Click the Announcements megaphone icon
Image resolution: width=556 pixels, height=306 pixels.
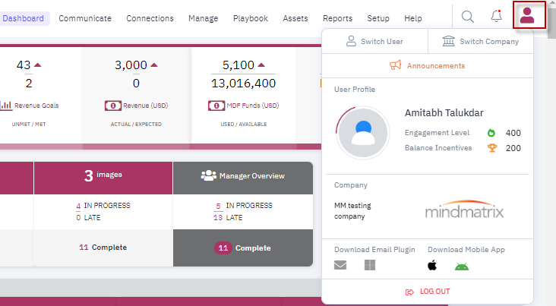click(x=396, y=65)
